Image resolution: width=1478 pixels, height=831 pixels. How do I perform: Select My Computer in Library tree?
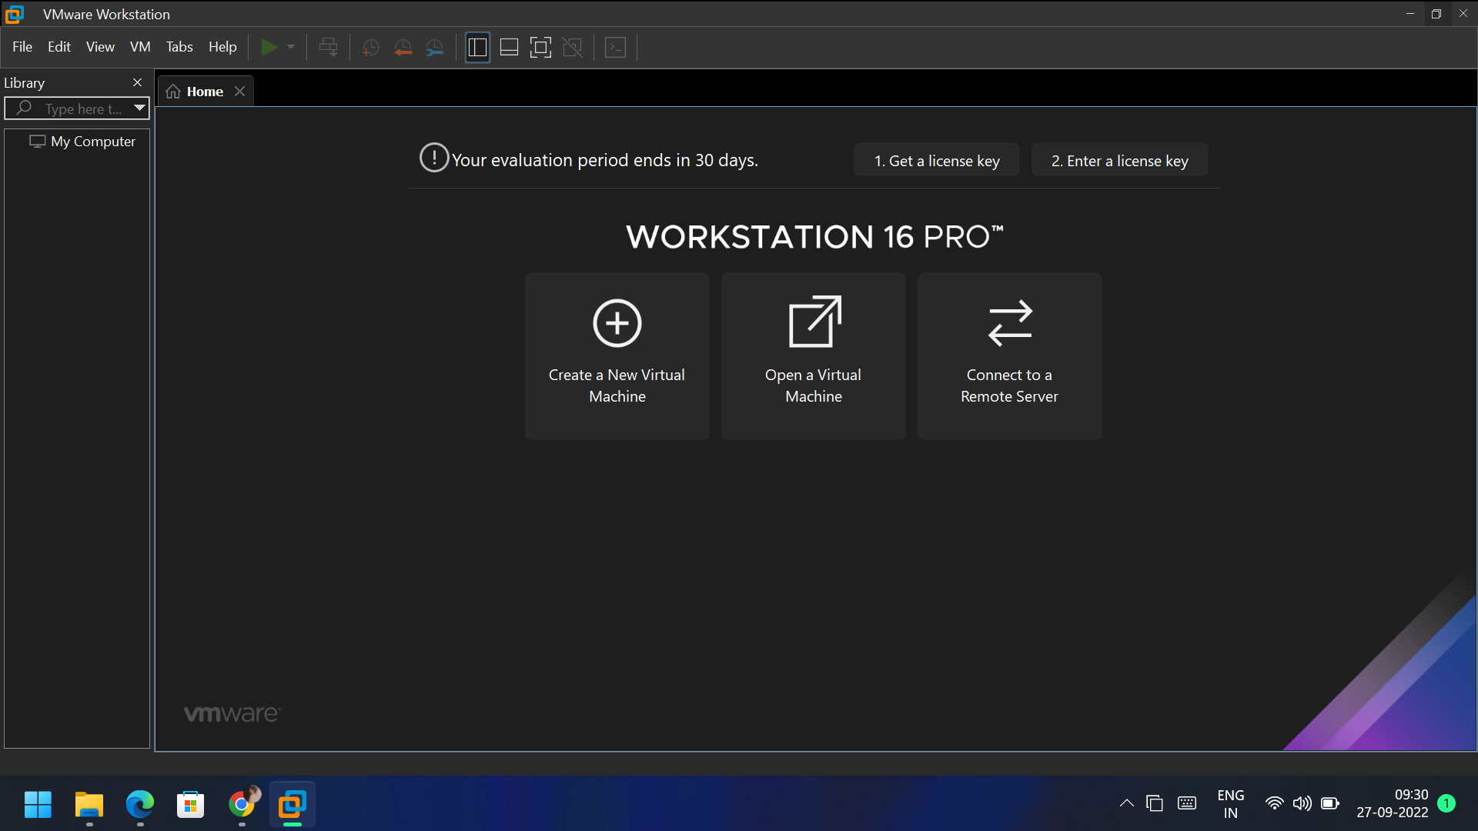(x=92, y=142)
